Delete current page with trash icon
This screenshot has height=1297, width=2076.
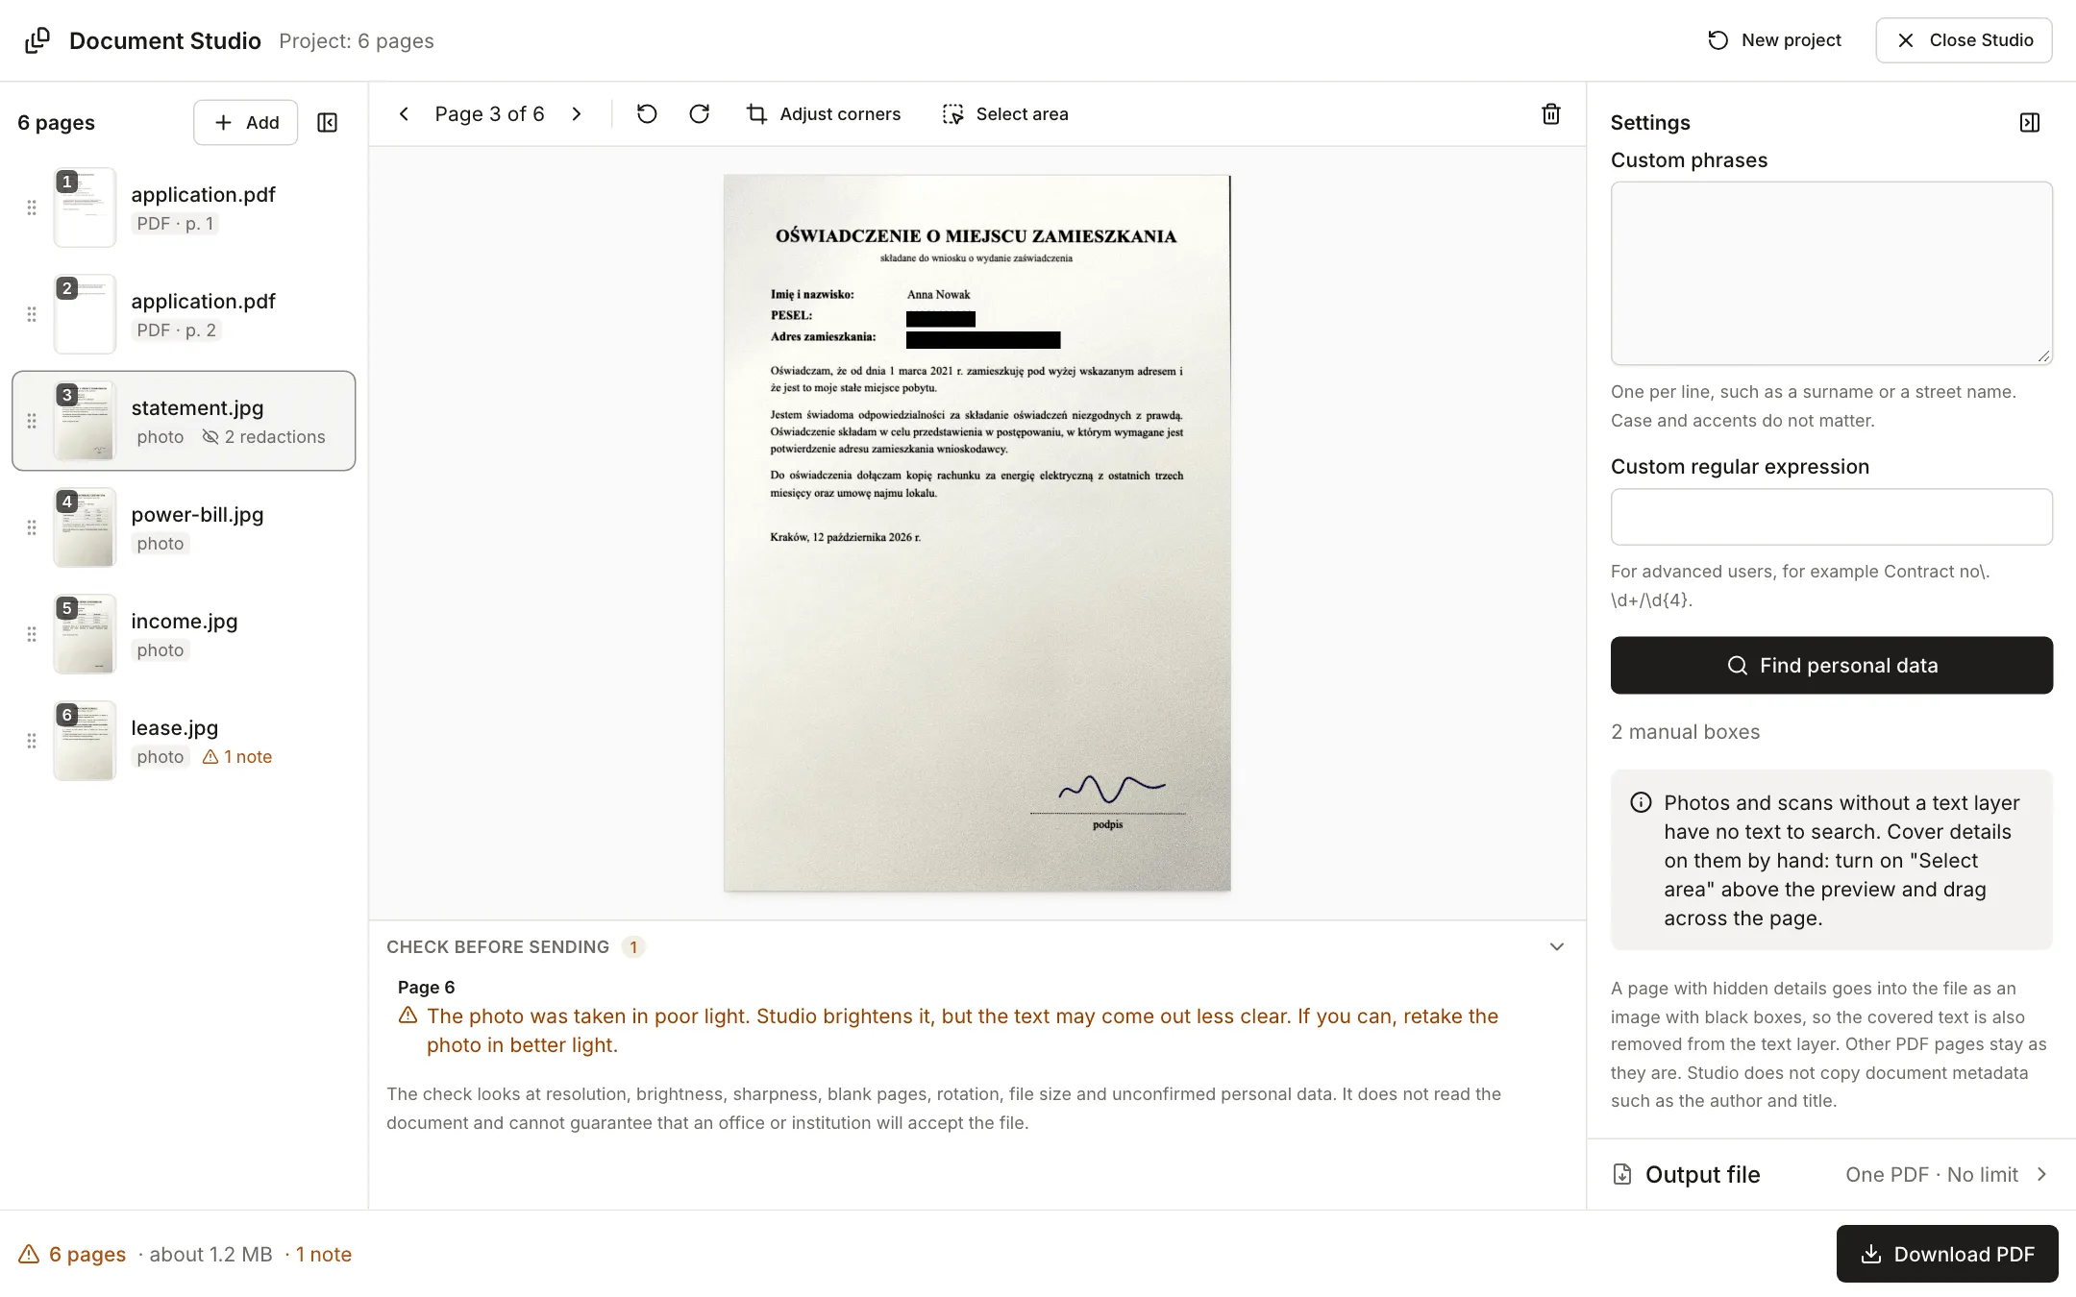point(1551,114)
